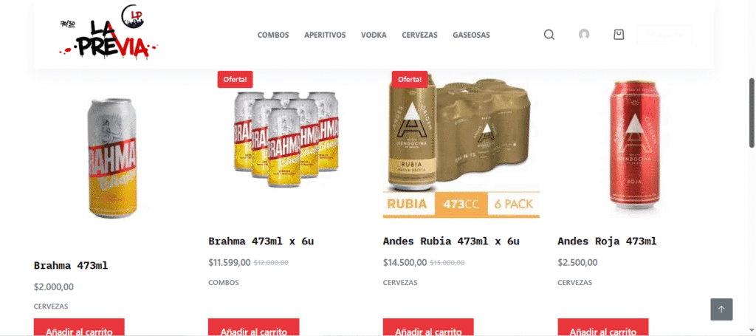Go to the CERVEZAS menu category

(x=419, y=35)
